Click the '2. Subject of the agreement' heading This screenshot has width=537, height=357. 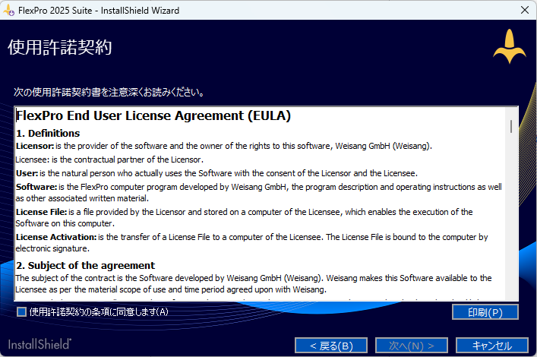pos(85,266)
